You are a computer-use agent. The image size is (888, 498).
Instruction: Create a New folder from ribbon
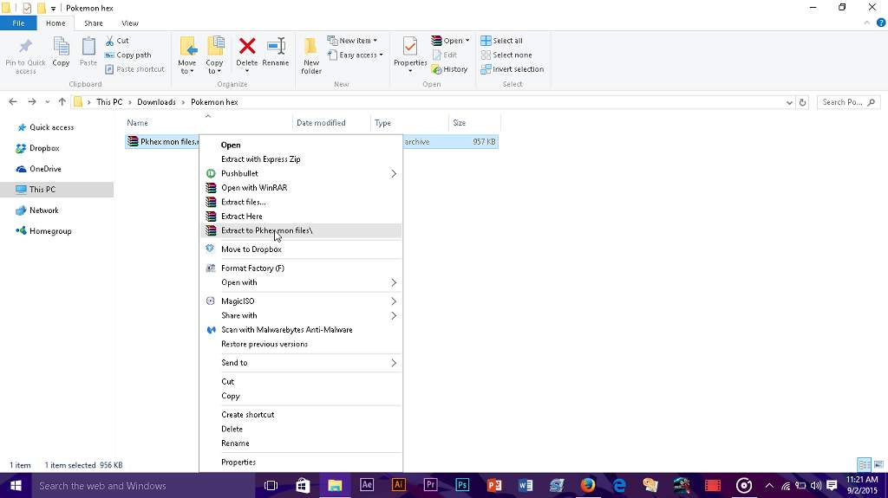[x=311, y=55]
